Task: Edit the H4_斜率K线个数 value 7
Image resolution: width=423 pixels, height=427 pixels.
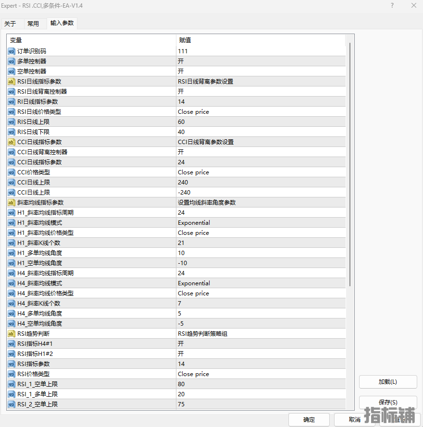Action: point(261,303)
